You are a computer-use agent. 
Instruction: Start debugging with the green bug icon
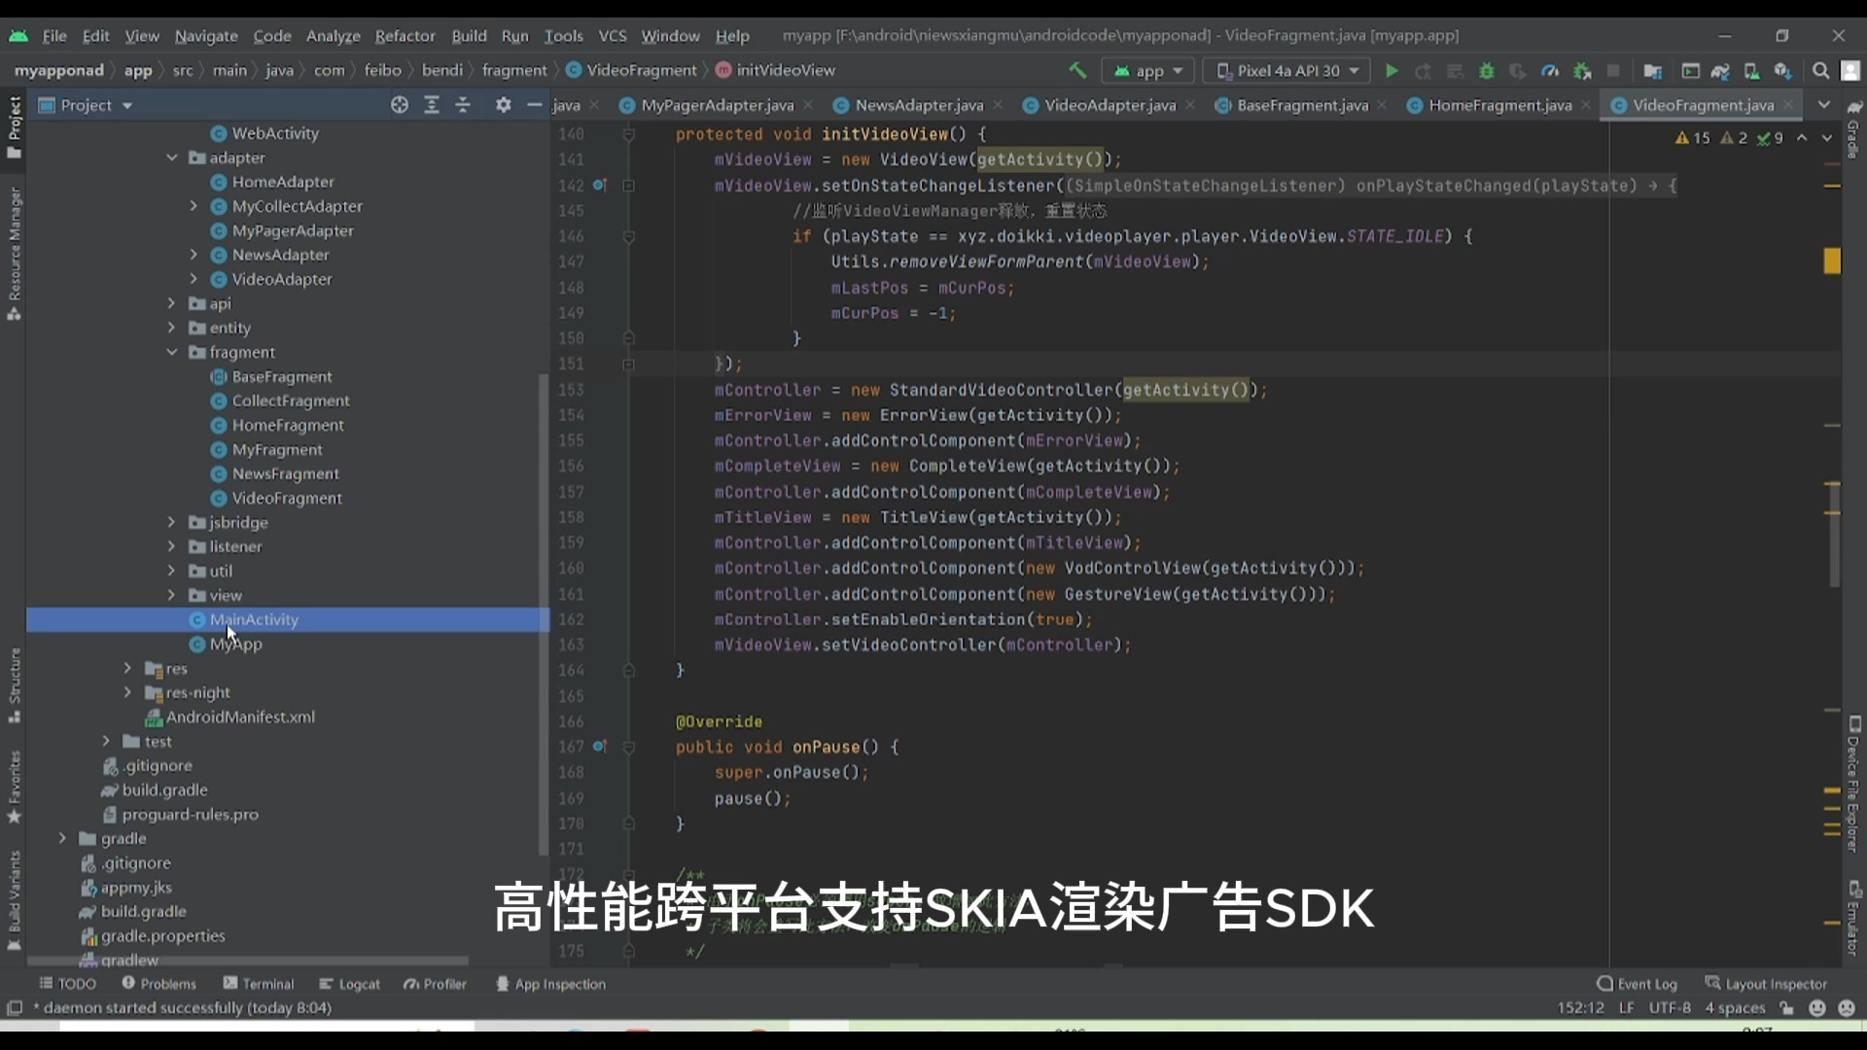click(x=1486, y=70)
